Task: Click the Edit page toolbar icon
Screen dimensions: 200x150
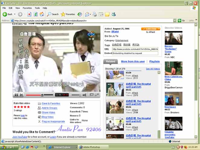Action: pos(101,14)
